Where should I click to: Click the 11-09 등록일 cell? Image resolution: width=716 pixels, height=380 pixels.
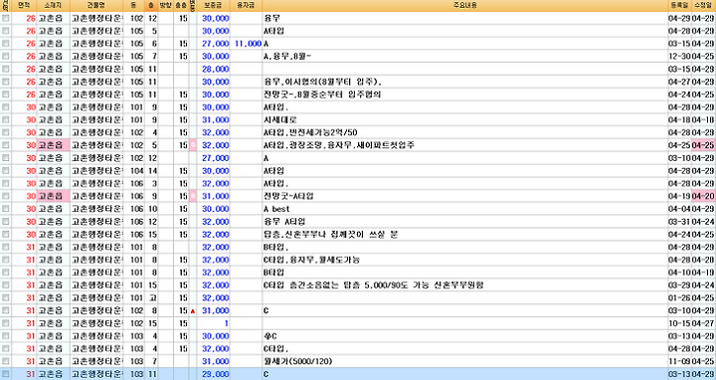679,361
